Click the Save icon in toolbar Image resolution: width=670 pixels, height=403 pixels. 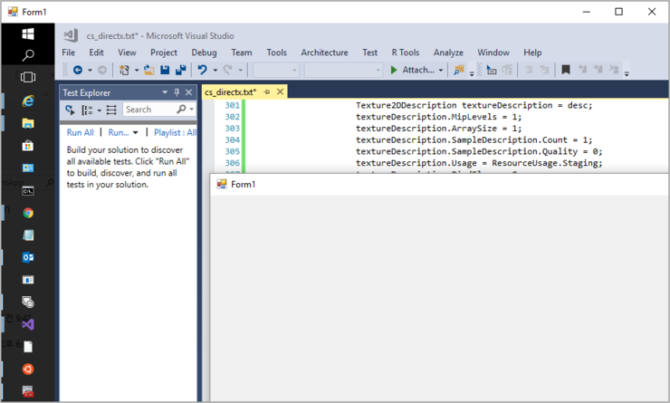pos(165,70)
